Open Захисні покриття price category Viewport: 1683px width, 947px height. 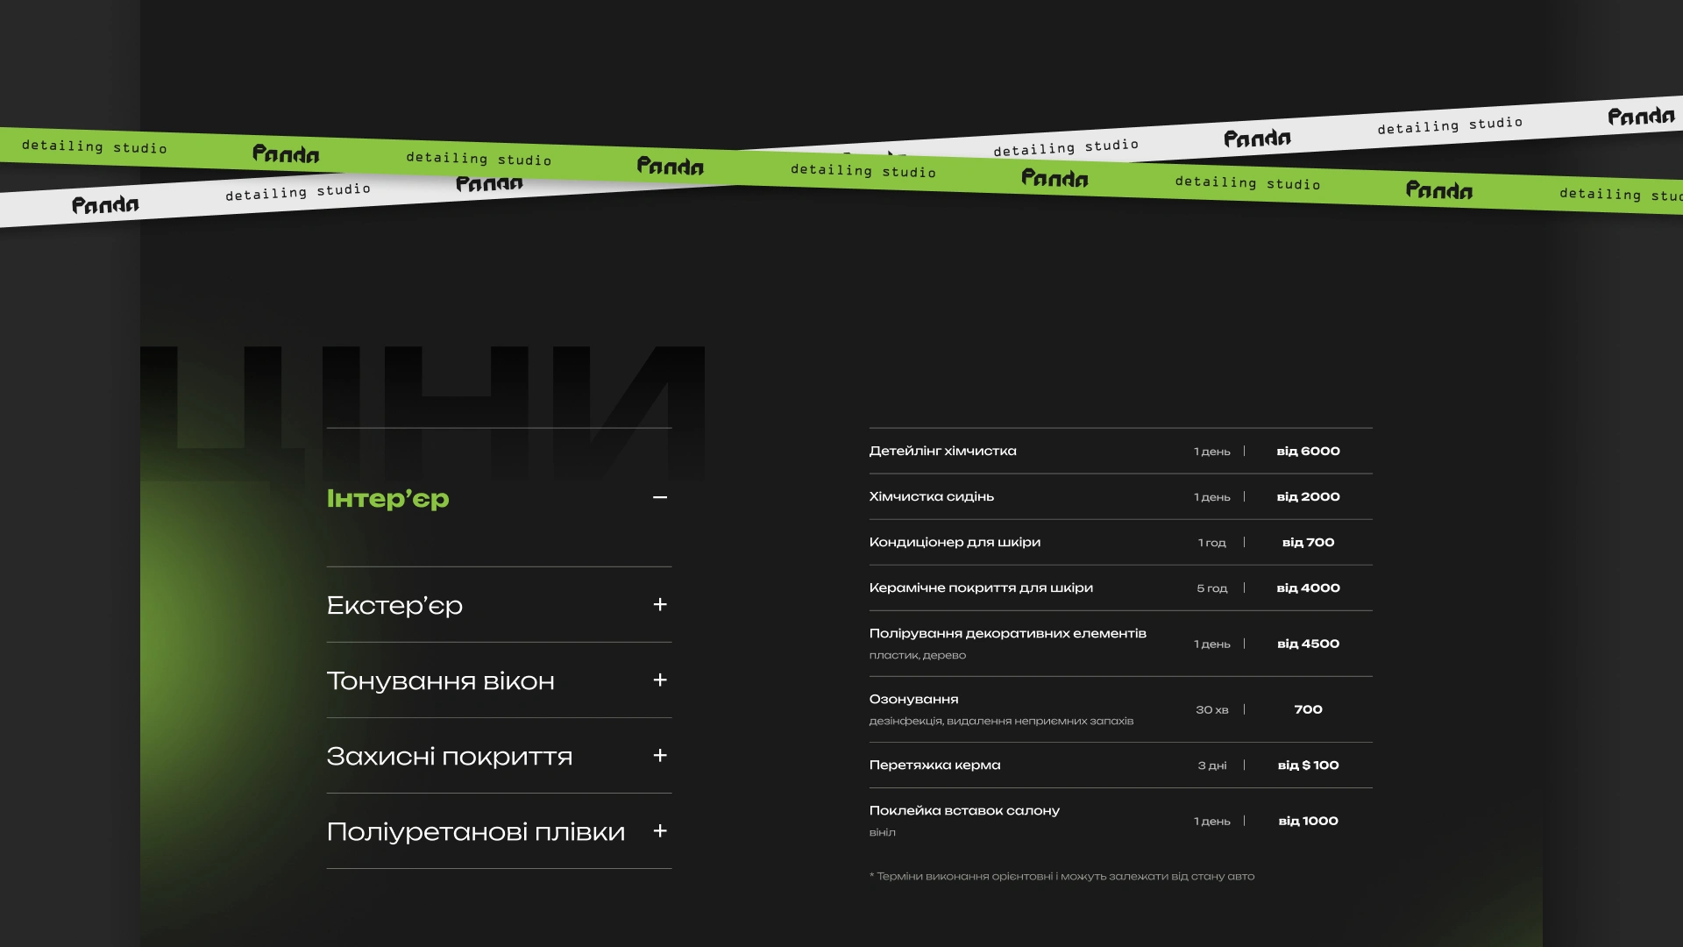449,757
